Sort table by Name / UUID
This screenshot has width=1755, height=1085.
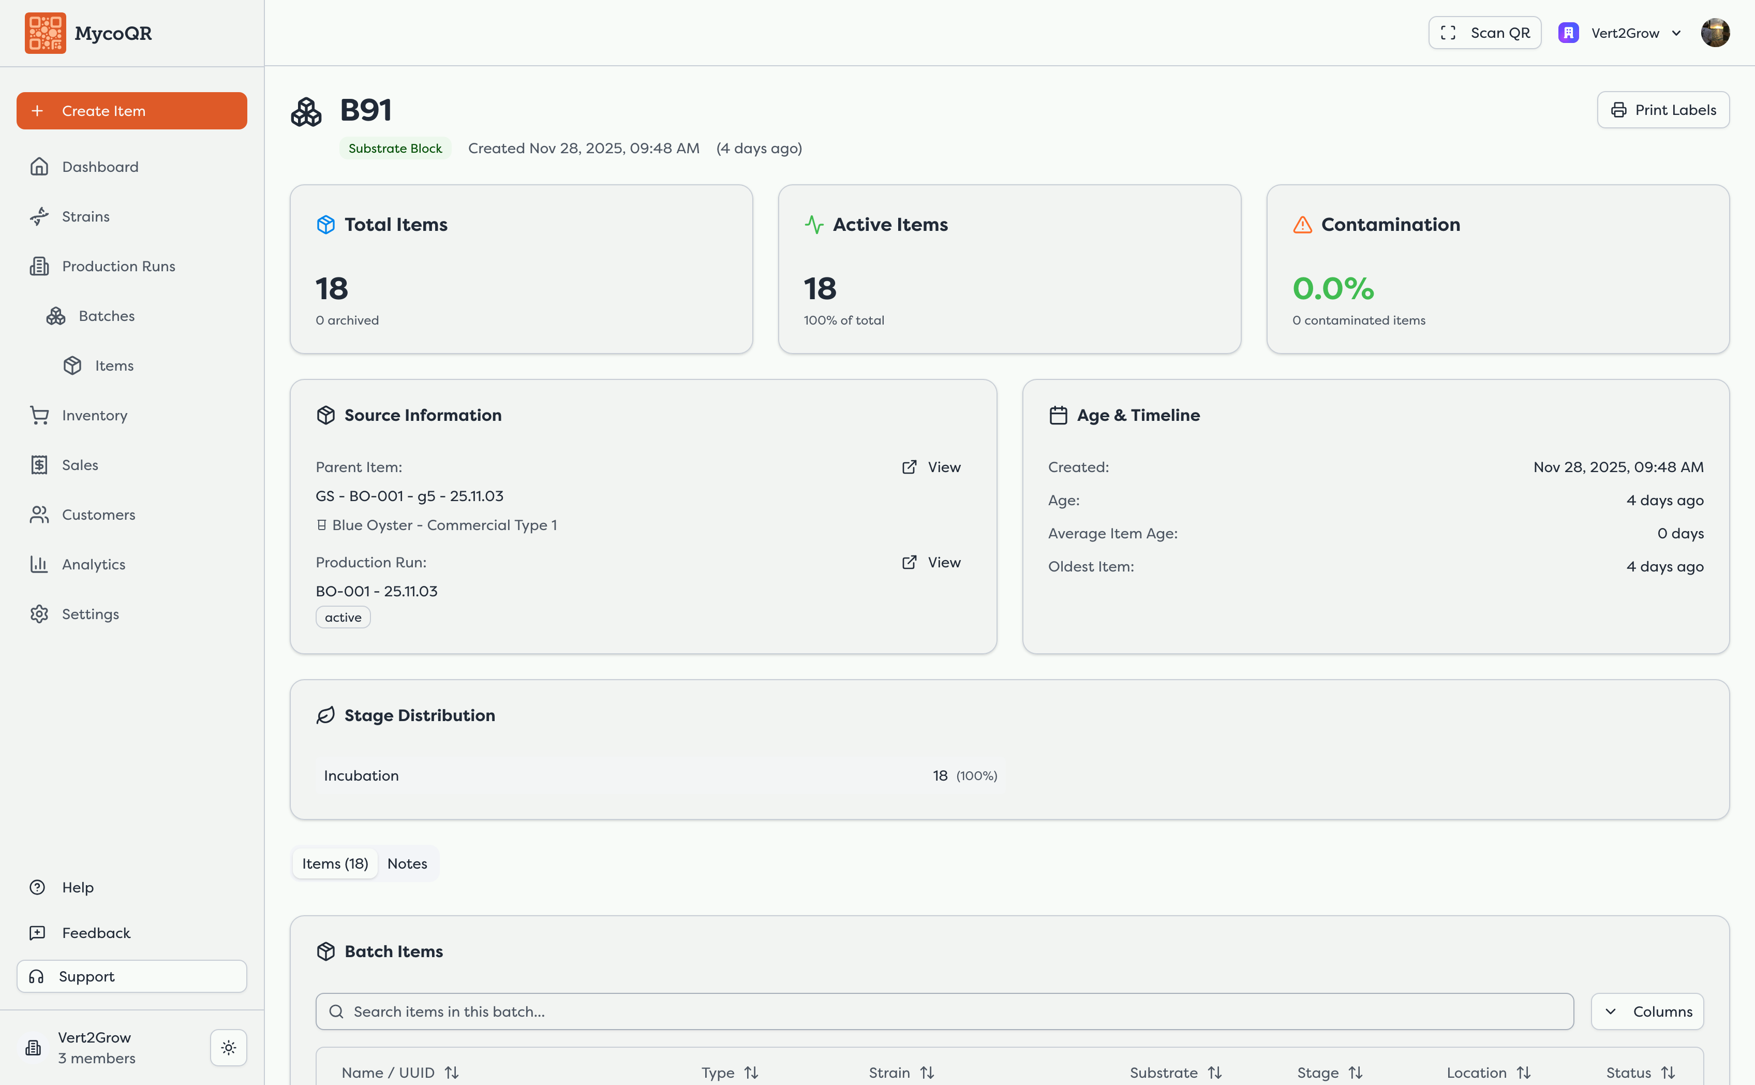399,1072
